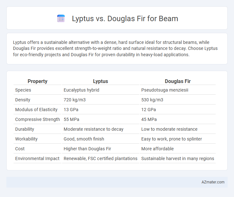The width and height of the screenshot is (234, 197).
Task: Click the 'Cost' row label
Action: pos(20,149)
